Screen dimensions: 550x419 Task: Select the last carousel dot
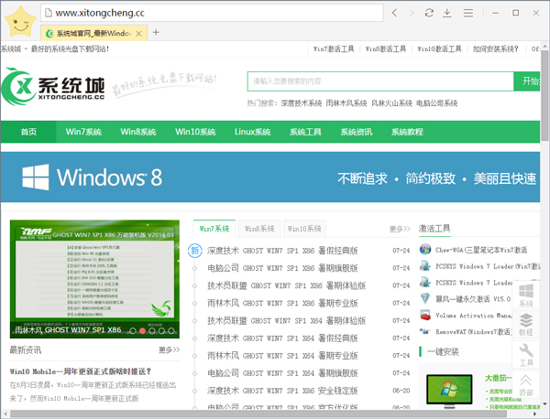[171, 330]
